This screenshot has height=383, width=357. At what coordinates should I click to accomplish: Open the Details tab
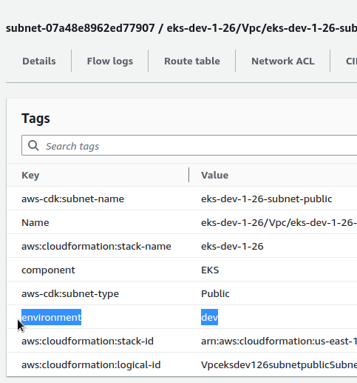point(39,61)
